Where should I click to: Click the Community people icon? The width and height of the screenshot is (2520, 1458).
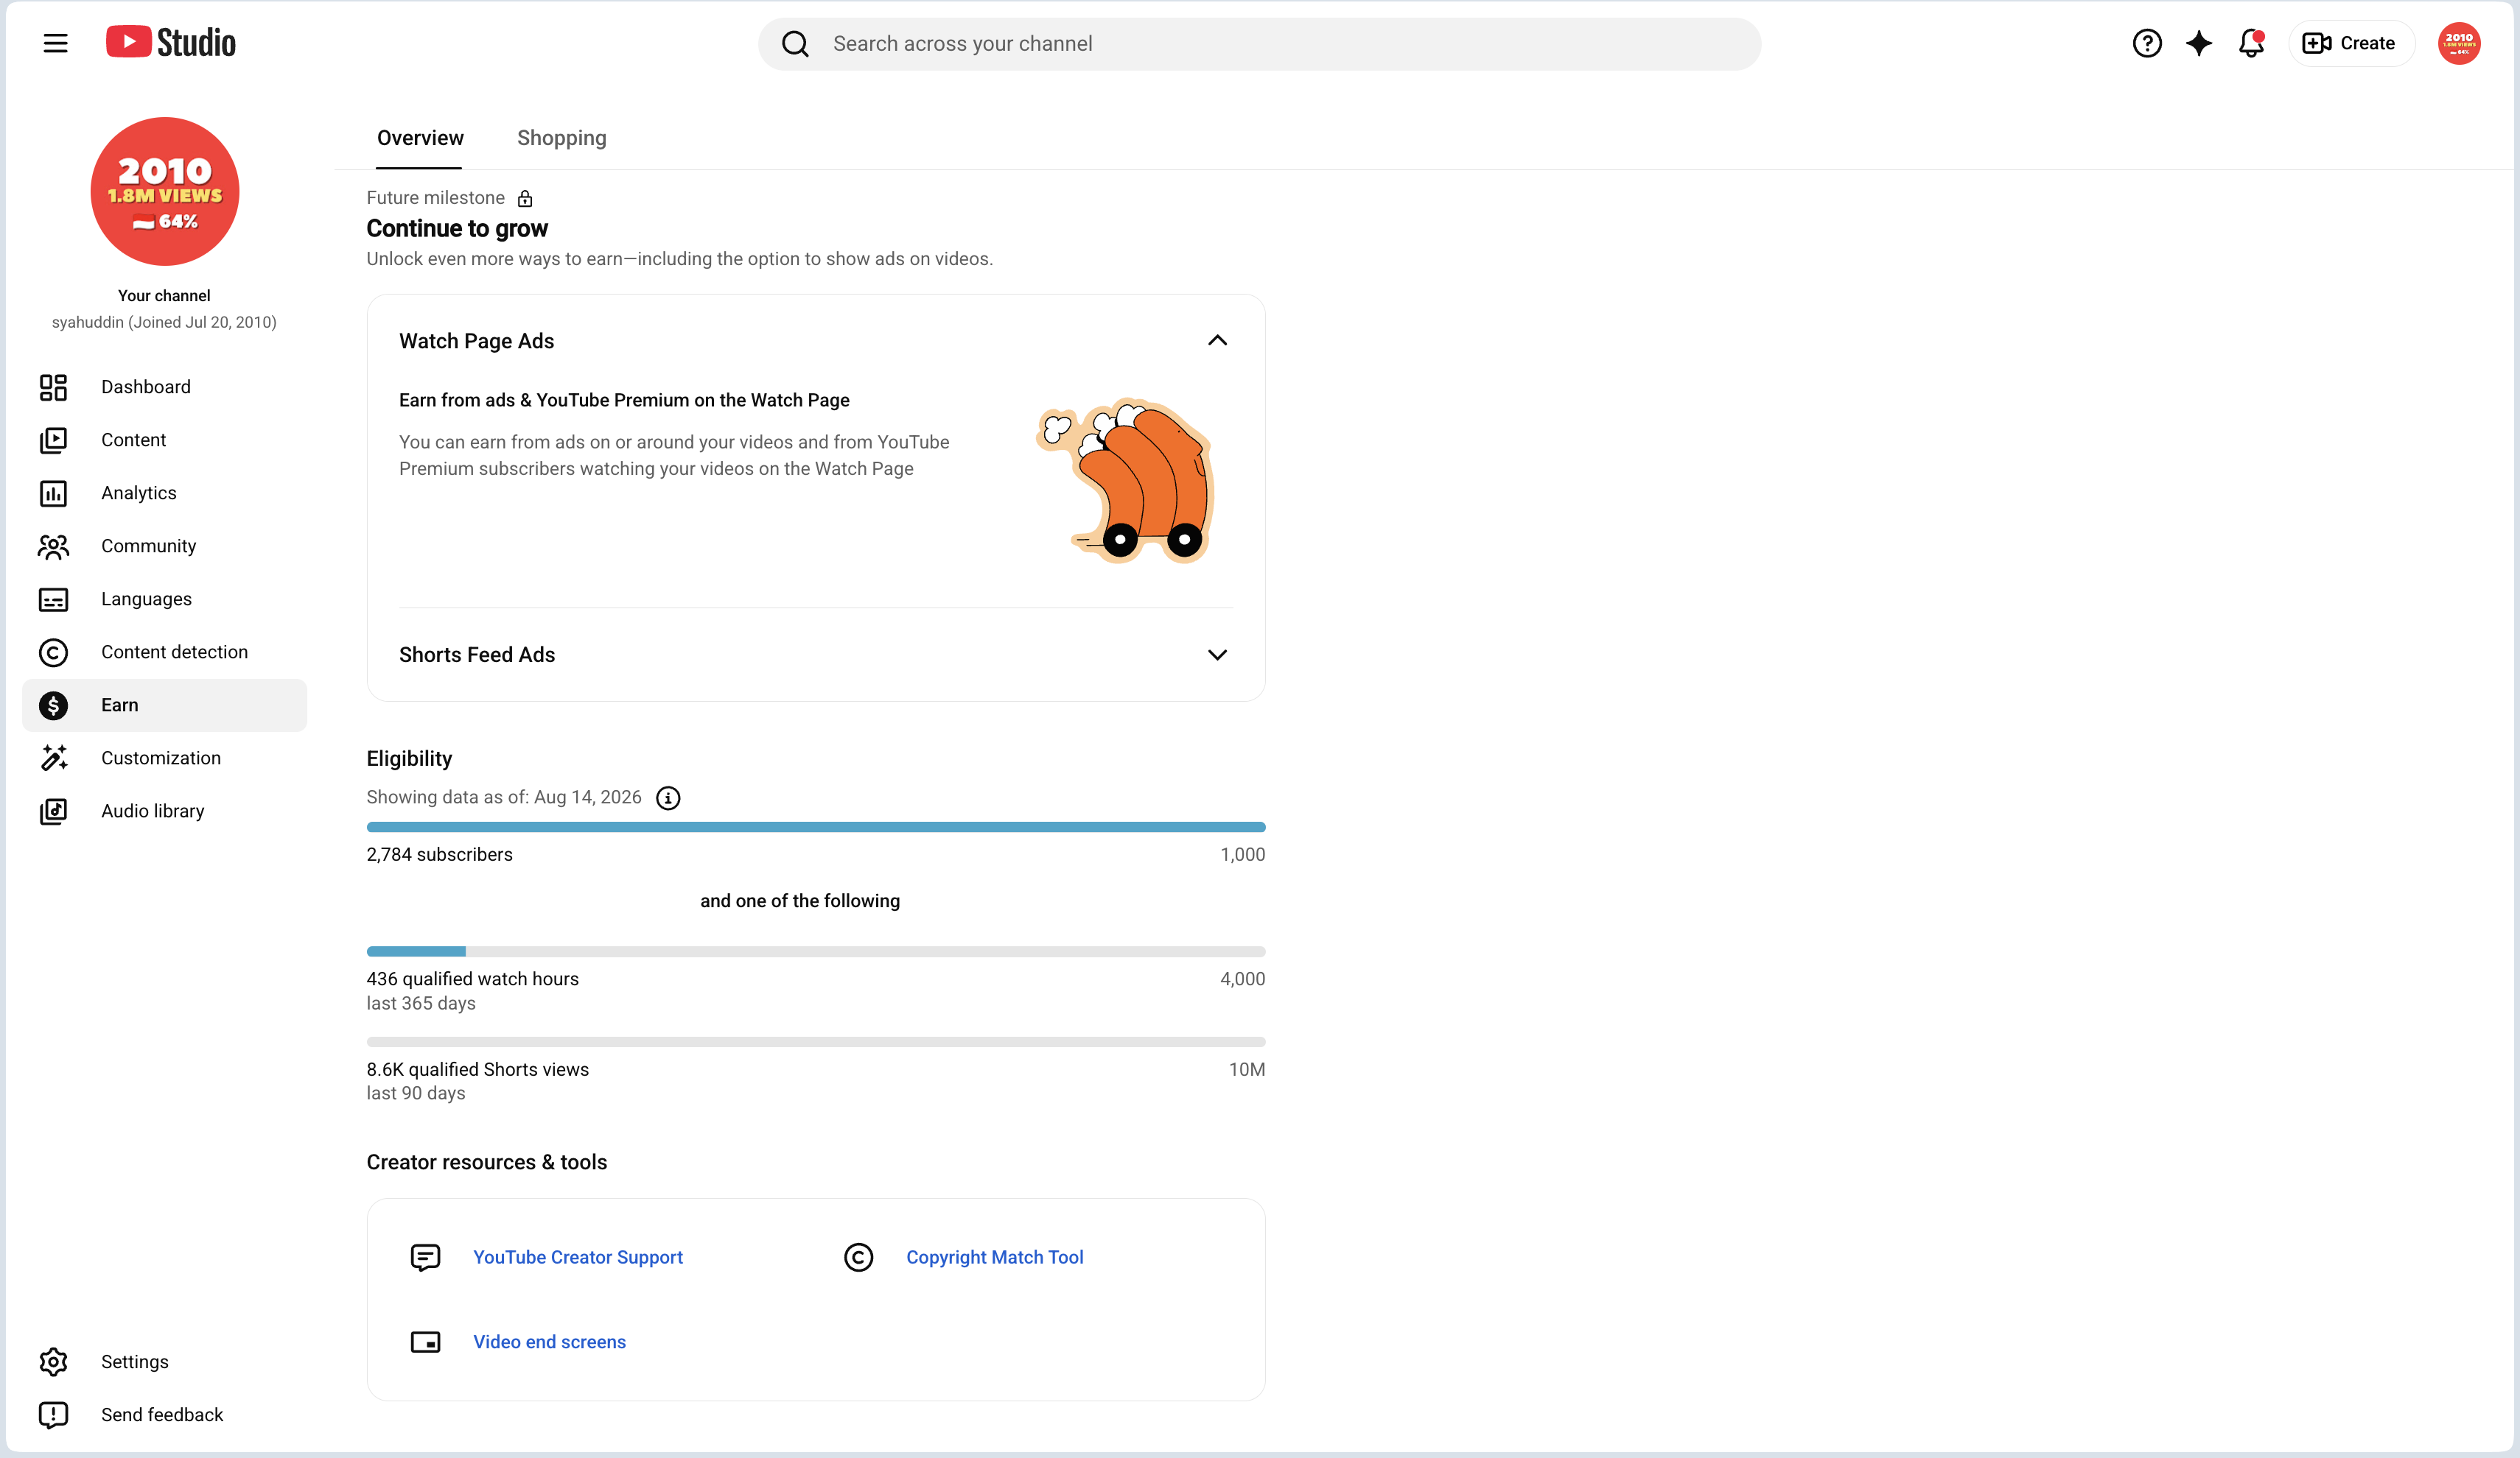(x=53, y=546)
